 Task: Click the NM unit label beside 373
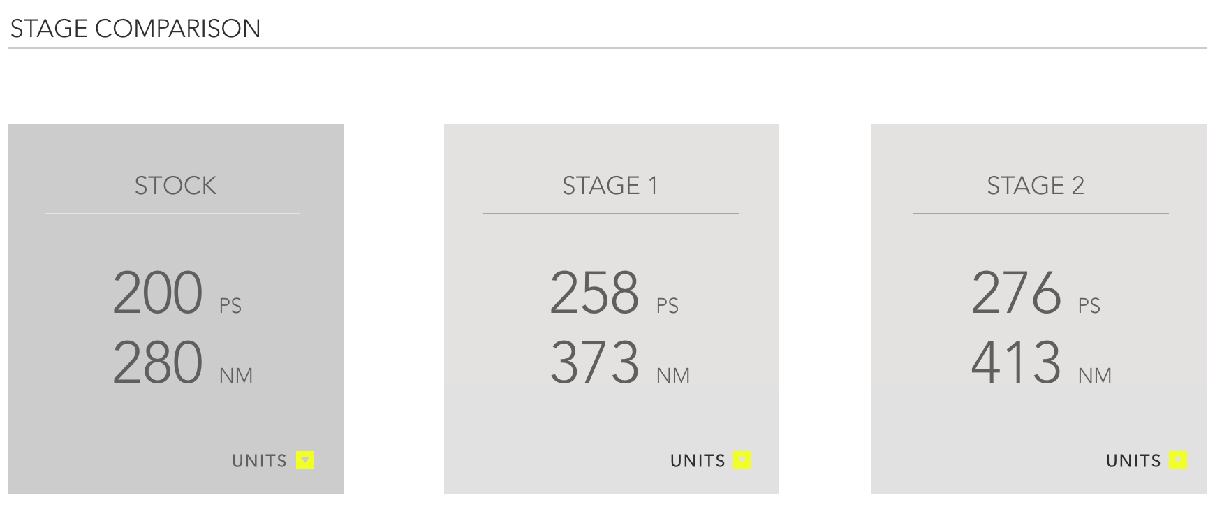tap(673, 376)
